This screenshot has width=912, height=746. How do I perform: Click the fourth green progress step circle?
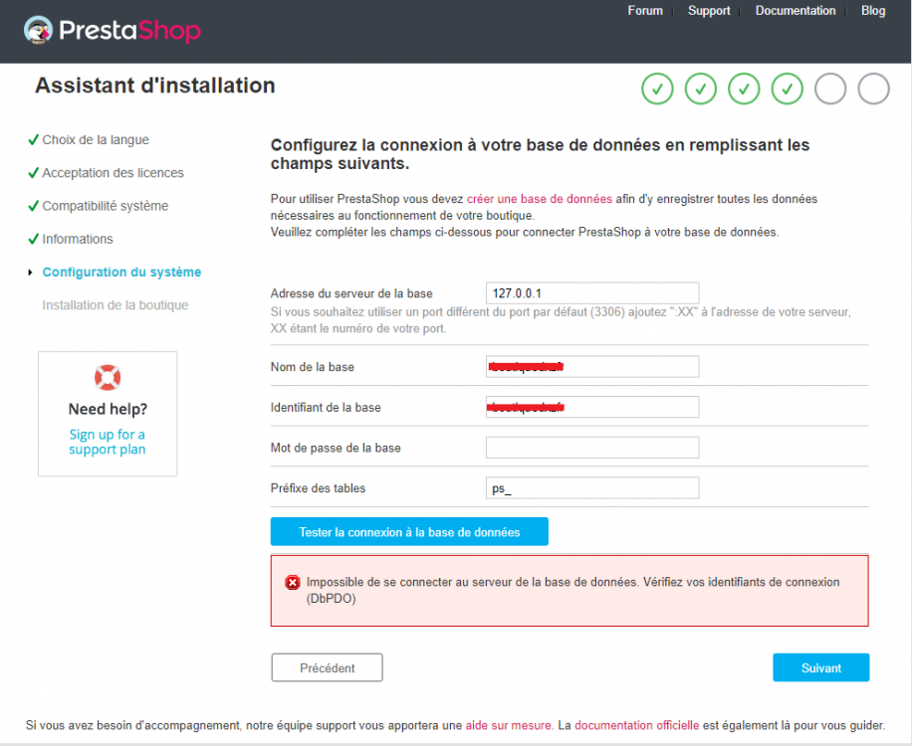click(x=787, y=89)
